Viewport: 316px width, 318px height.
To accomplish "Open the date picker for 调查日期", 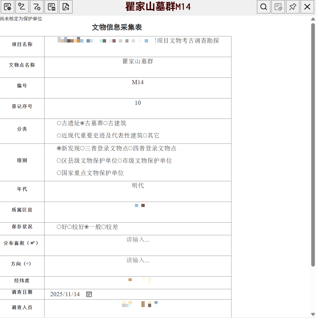I will pos(89,294).
